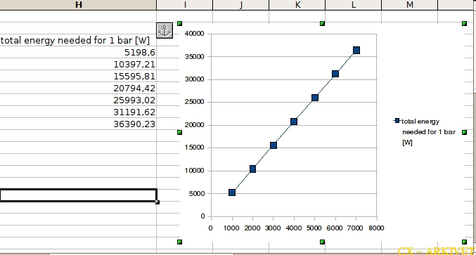This screenshot has width=476, height=255.
Task: Click the bottom-middle green chart resize handle
Action: 323,242
